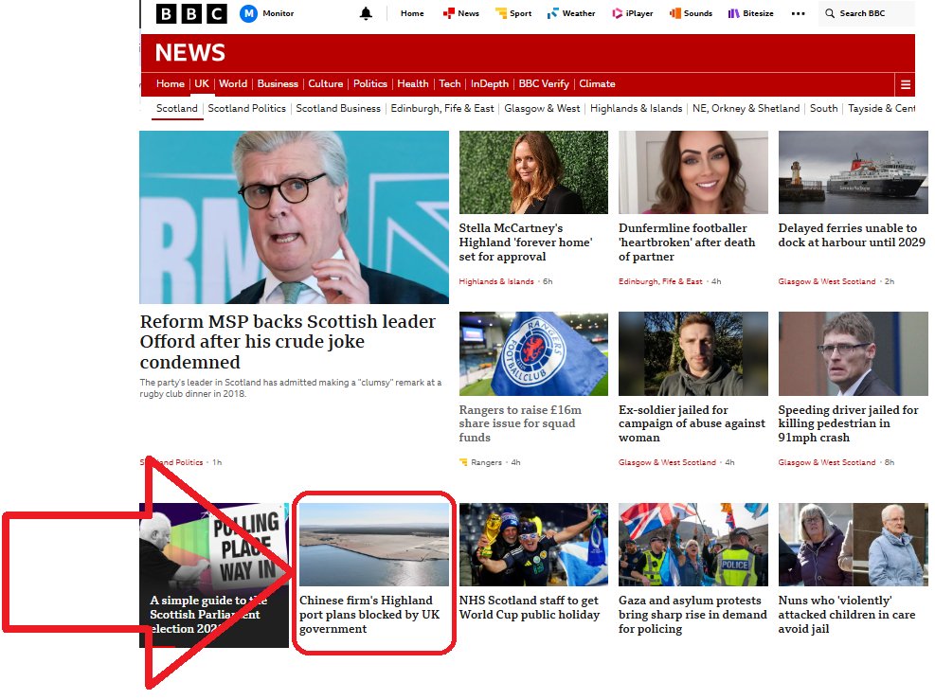Click the Weather icon in top bar
The image size is (935, 700).
pos(553,13)
